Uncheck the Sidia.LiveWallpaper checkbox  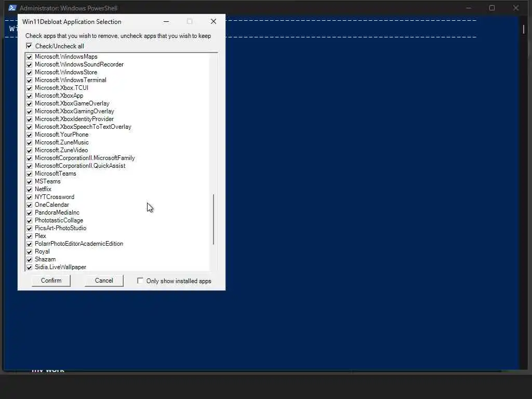30,268
